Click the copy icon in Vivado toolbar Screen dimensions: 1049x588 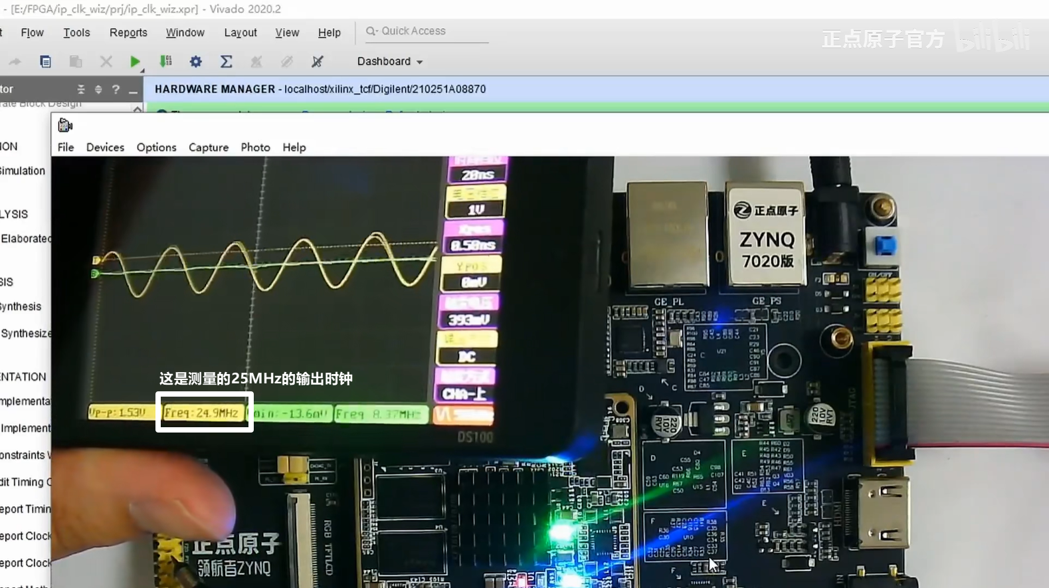point(45,62)
